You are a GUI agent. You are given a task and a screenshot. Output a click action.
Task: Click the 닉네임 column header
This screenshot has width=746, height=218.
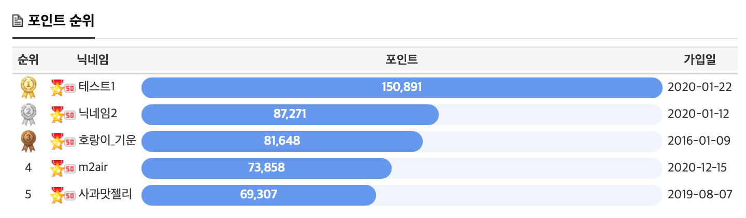pos(93,60)
